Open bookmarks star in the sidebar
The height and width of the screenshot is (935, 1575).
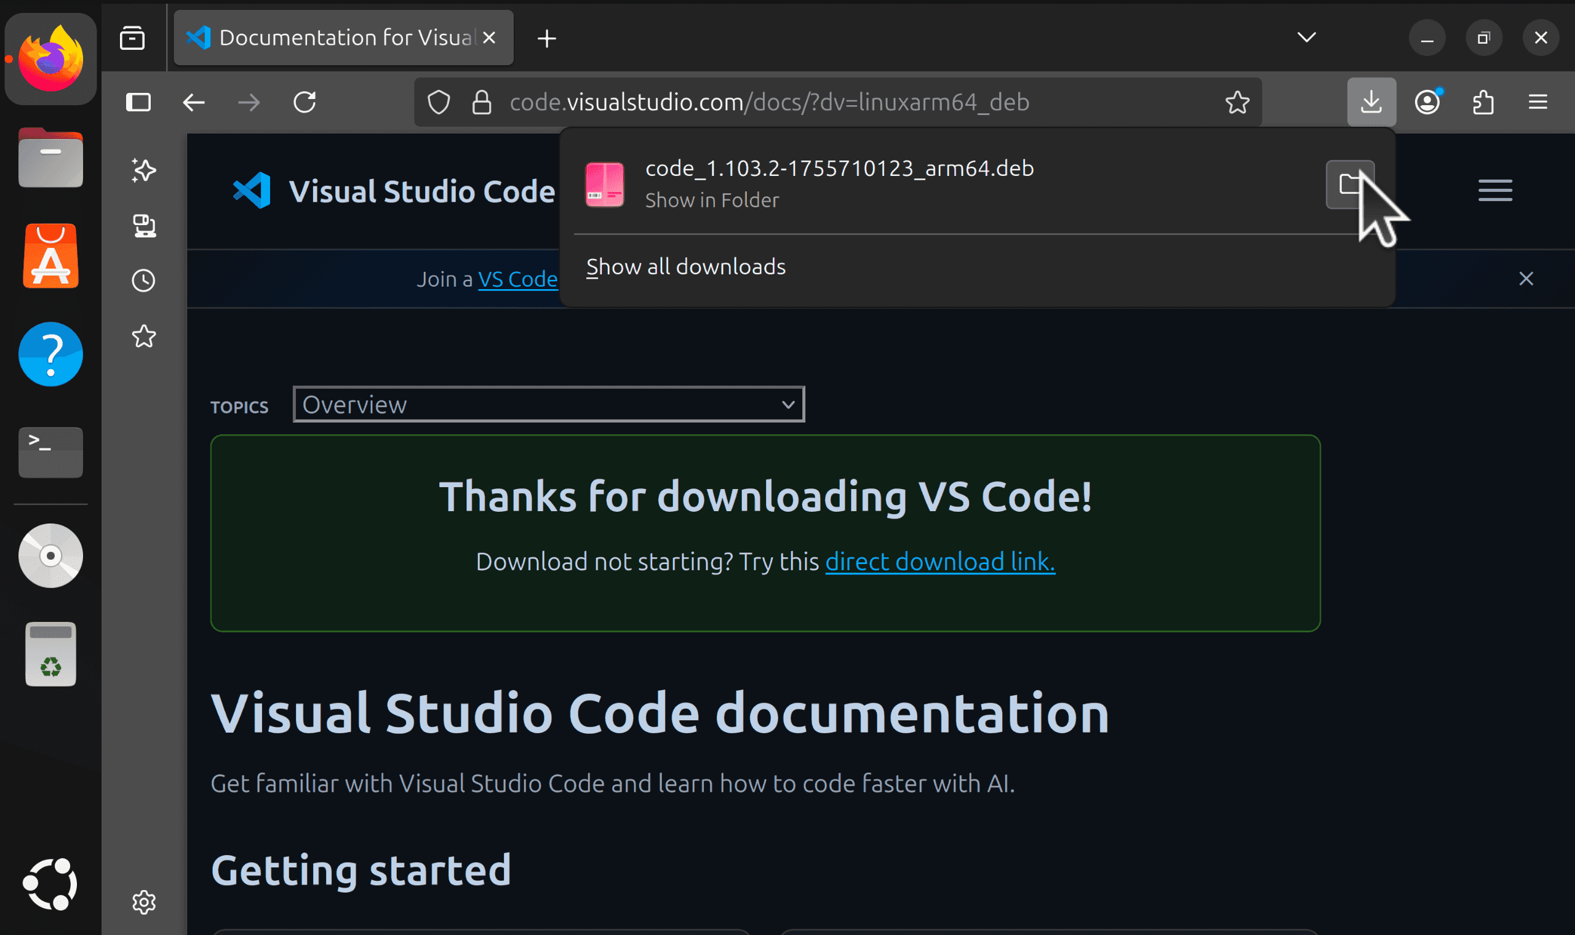[143, 336]
